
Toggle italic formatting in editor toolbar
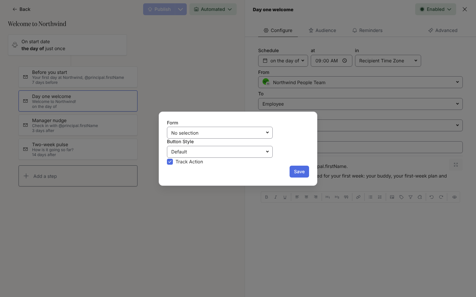[276, 197]
